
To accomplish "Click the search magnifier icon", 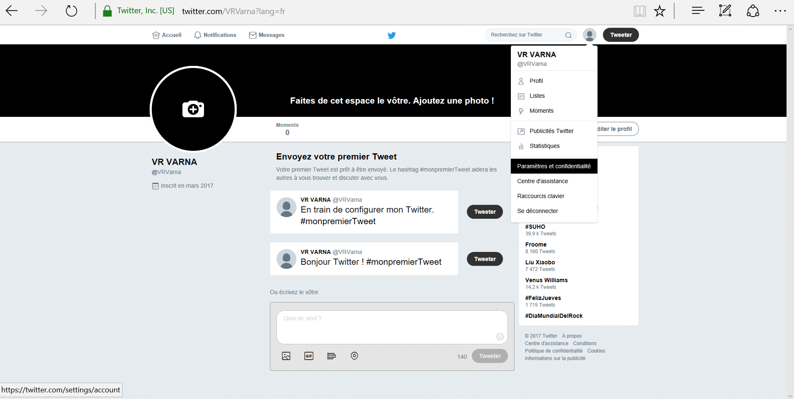I will tap(568, 35).
